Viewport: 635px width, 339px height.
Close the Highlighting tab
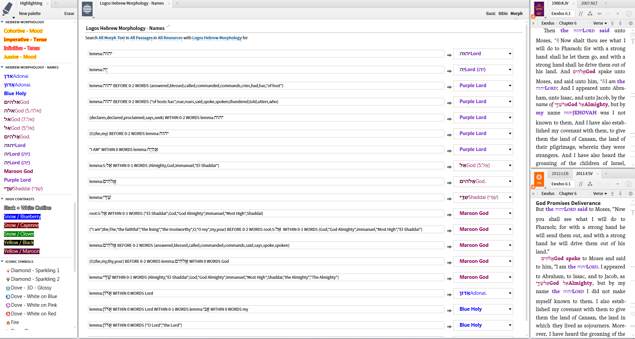tap(47, 3)
